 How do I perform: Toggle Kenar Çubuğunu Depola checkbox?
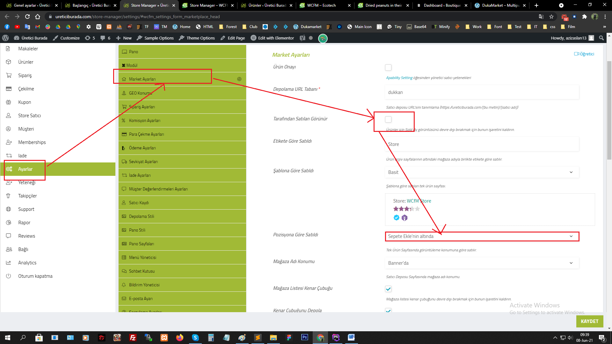point(388,311)
